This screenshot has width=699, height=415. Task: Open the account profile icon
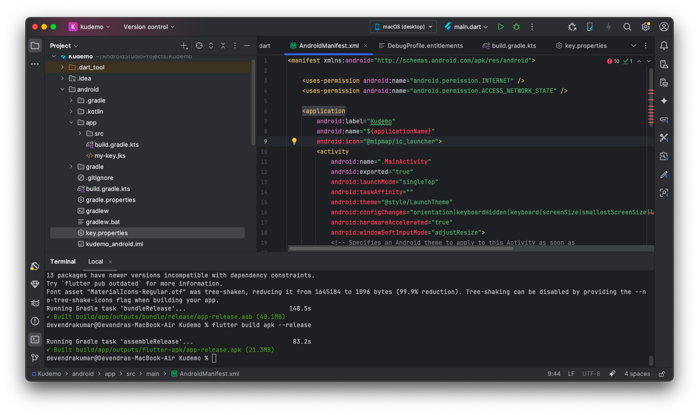(x=664, y=27)
